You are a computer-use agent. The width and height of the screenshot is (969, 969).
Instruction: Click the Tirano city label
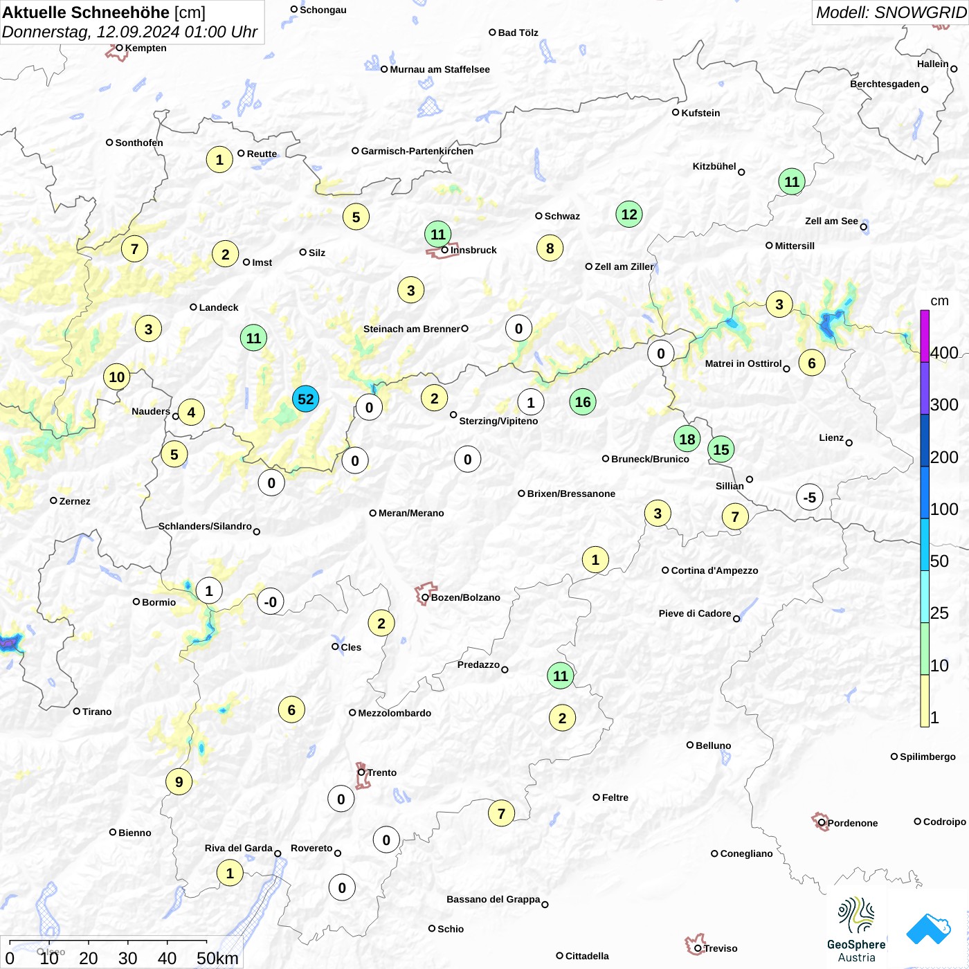97,712
